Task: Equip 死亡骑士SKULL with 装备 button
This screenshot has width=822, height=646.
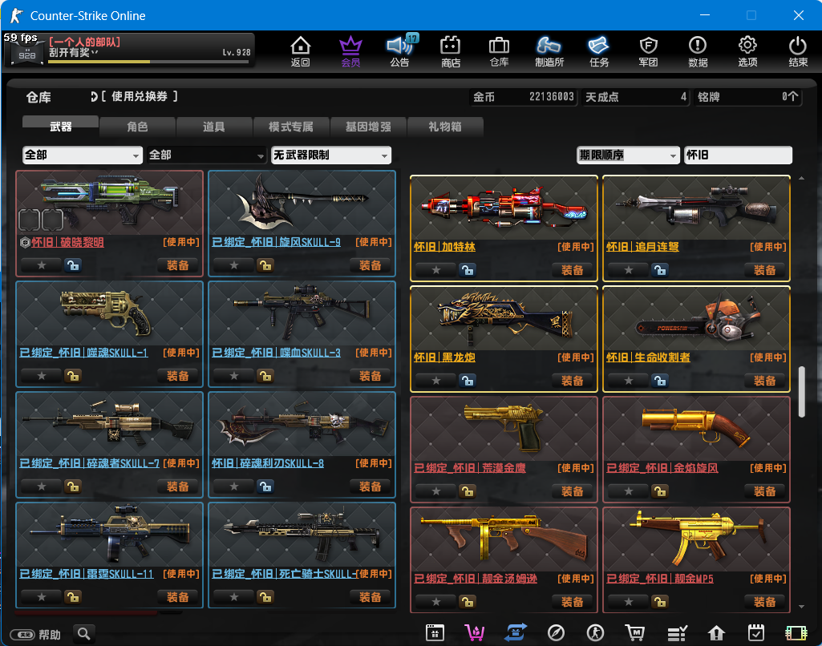Action: 371,597
